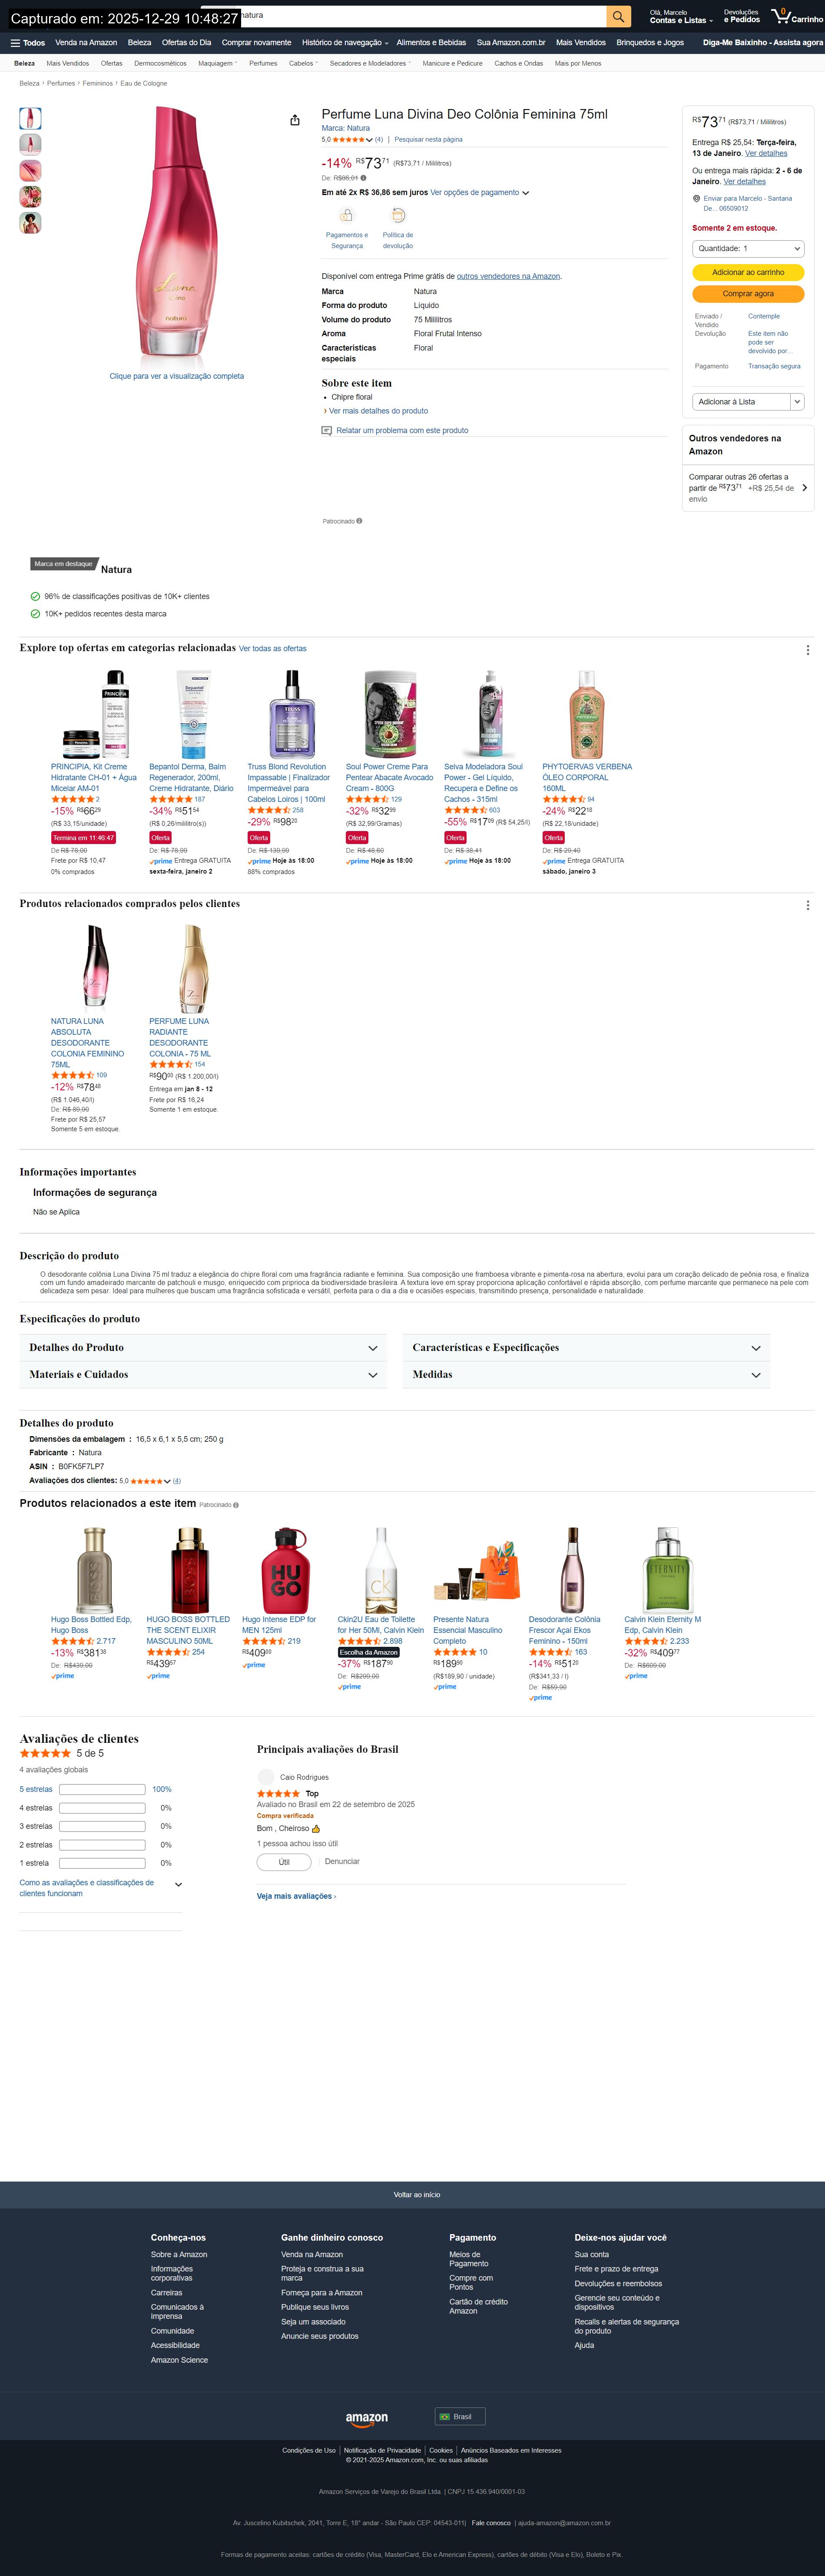This screenshot has width=825, height=2576.
Task: Open the Todos hamburger menu
Action: click(x=27, y=43)
